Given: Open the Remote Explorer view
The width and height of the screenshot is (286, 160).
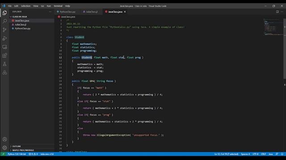Looking at the screenshot, I should point(4,47).
